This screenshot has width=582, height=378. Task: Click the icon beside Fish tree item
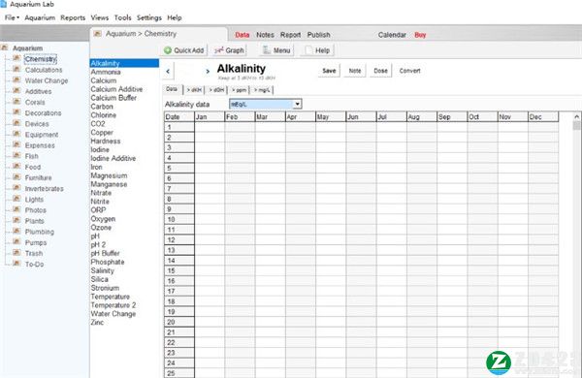click(x=16, y=155)
